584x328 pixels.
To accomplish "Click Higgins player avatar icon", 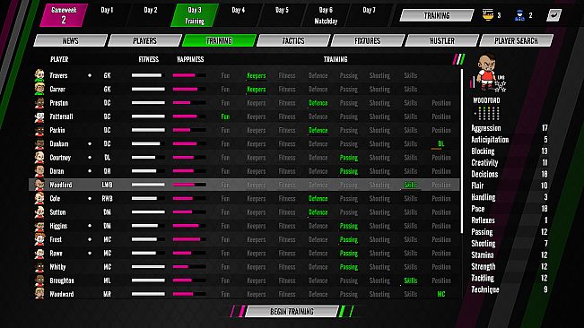I will tap(39, 226).
